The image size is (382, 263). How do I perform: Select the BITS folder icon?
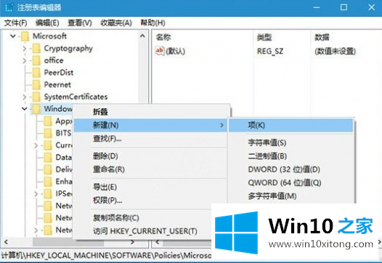point(48,133)
